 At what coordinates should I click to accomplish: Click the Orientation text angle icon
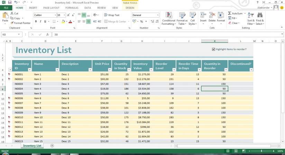[95, 15]
